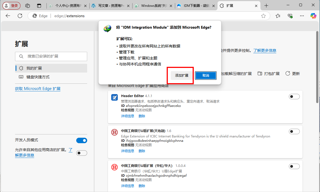
Task: Open a new tab with plus button
Action: point(266,6)
